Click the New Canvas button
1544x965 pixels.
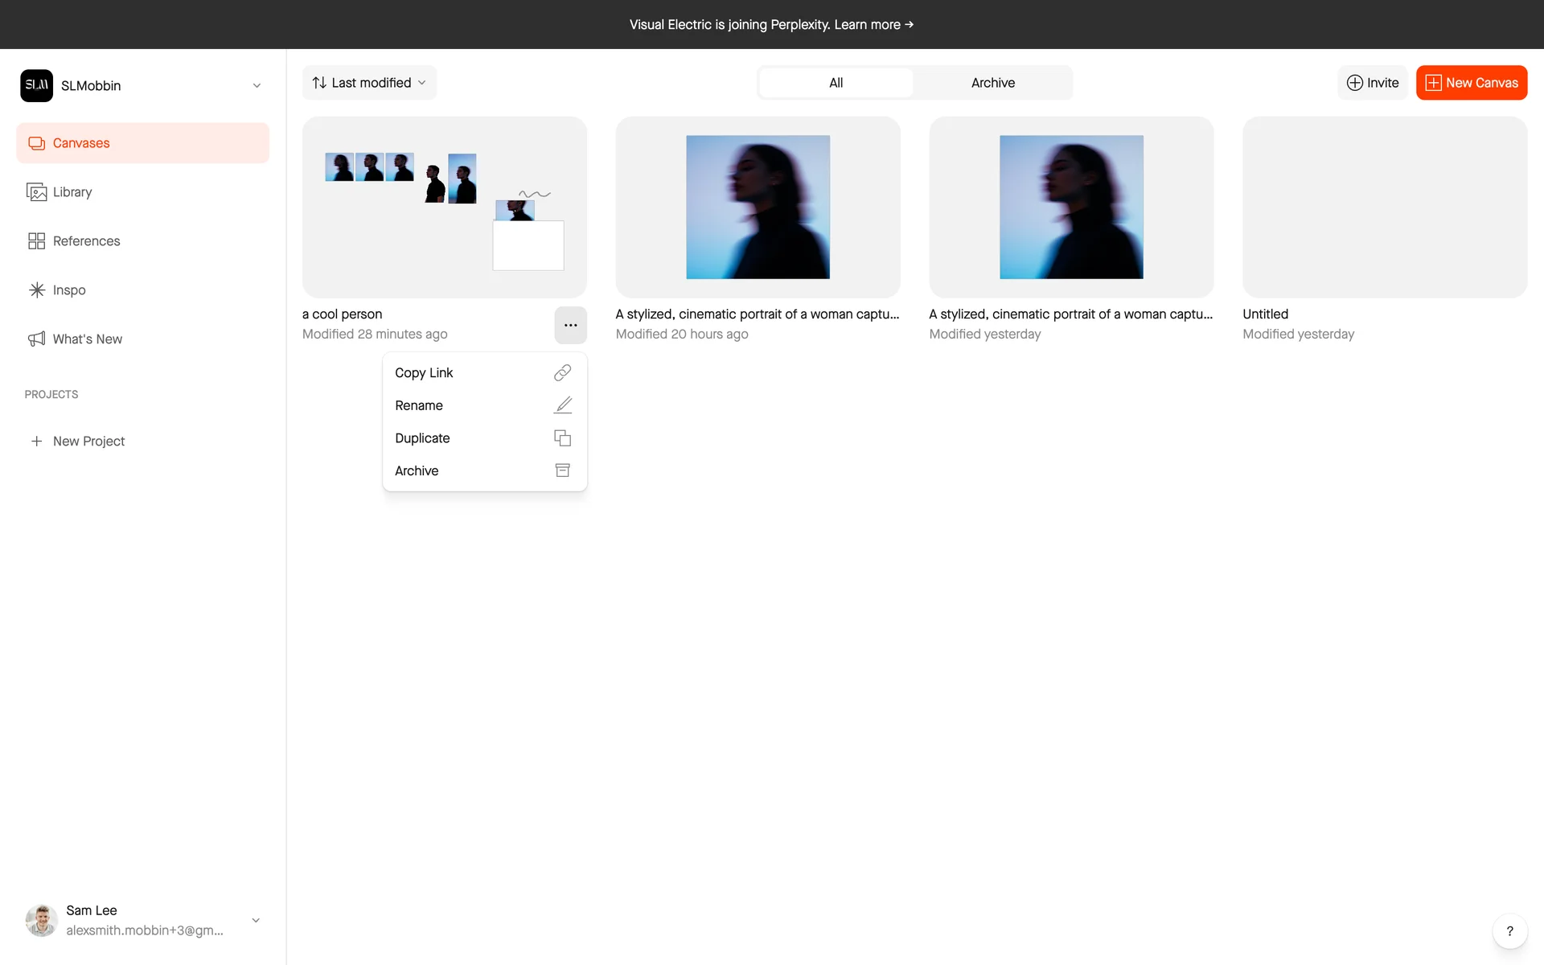[x=1471, y=83]
